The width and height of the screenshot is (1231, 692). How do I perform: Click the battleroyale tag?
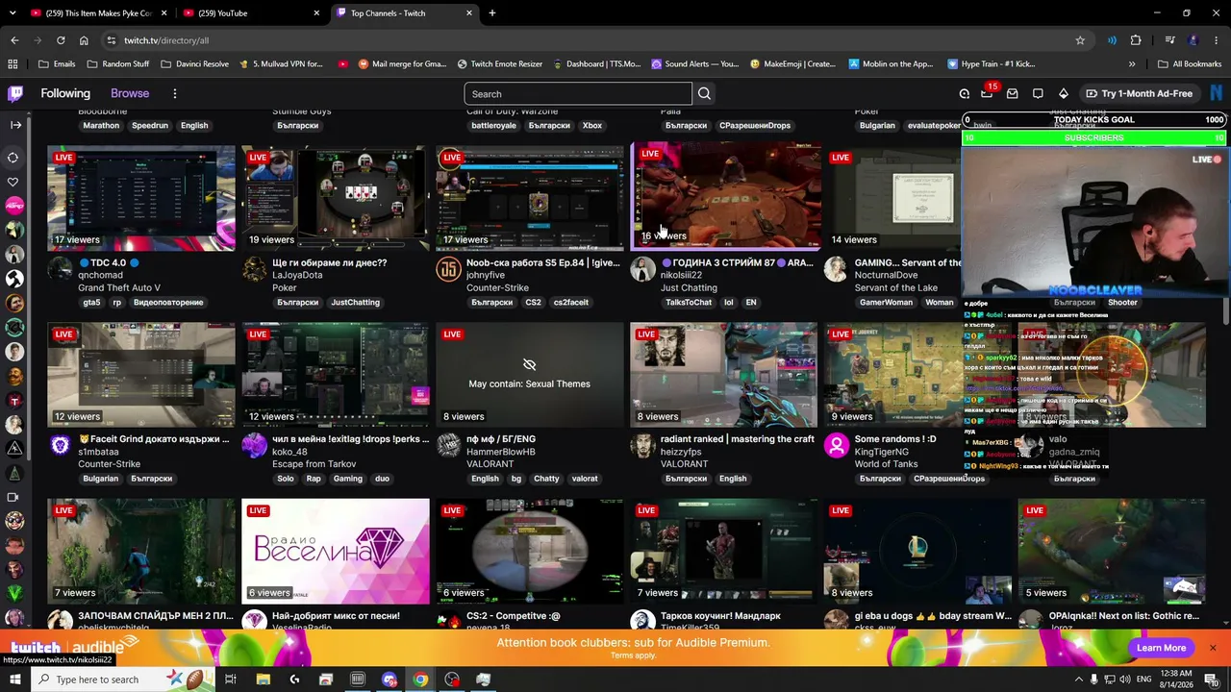click(x=493, y=126)
